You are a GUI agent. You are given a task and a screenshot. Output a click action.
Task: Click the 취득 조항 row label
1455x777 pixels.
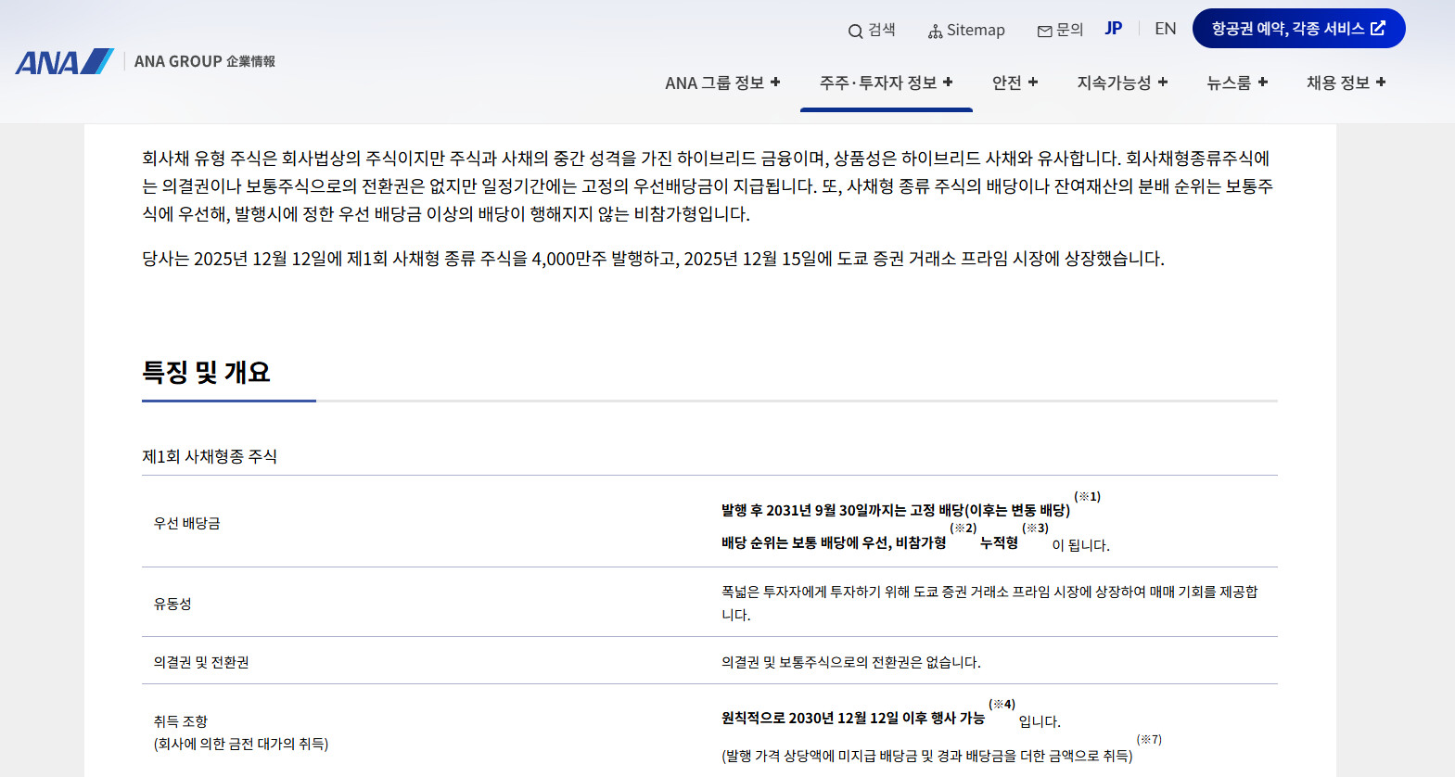[181, 721]
